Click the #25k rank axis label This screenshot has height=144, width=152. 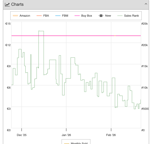point(145,24)
